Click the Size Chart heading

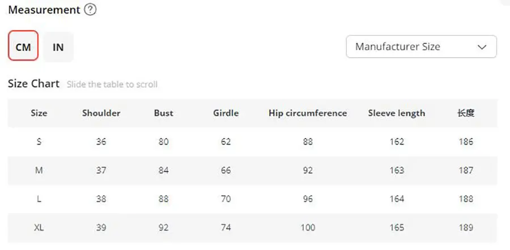[x=33, y=84]
